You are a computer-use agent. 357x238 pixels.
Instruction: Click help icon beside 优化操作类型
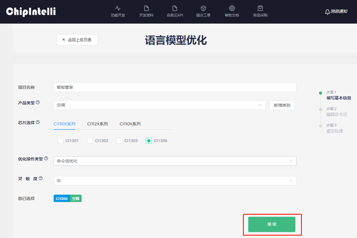[46, 159]
